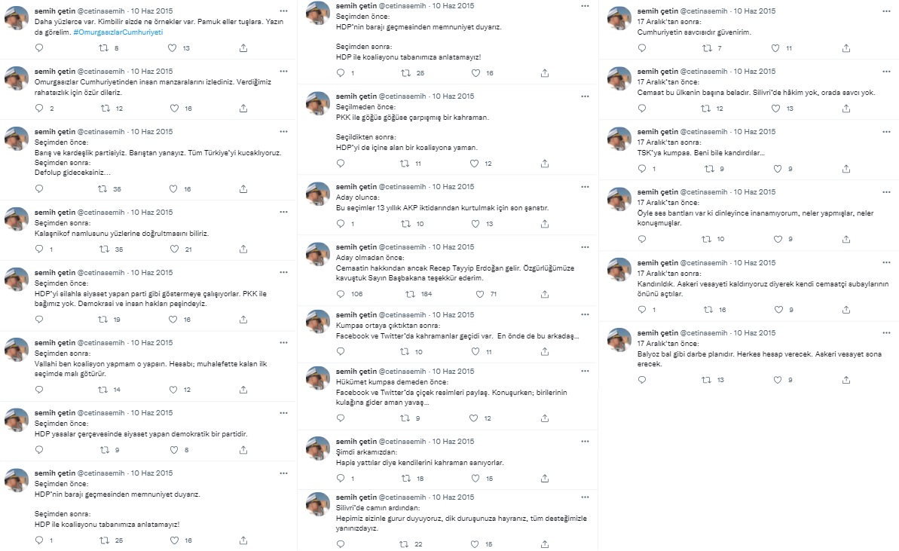Open more options for 'Daha yüzlerce var' tweet
899x551 pixels.
(284, 11)
